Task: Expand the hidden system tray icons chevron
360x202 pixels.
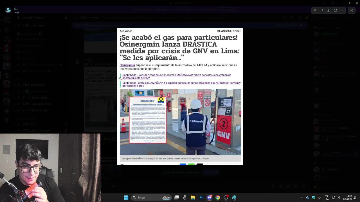Action: (x=301, y=198)
